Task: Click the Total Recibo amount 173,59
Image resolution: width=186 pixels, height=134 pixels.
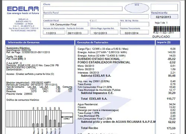Action: [x=171, y=128]
